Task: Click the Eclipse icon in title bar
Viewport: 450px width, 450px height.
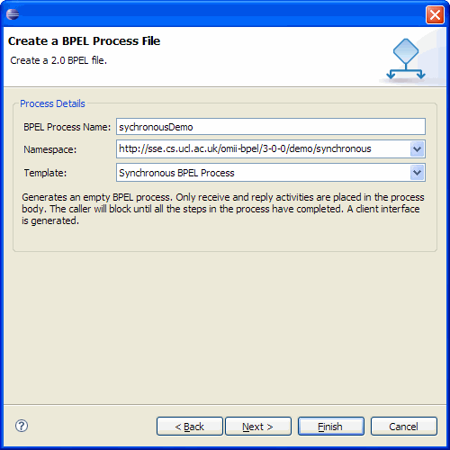Action: click(x=13, y=14)
